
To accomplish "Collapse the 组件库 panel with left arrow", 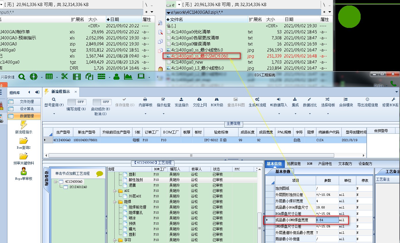I will pos(29,92).
